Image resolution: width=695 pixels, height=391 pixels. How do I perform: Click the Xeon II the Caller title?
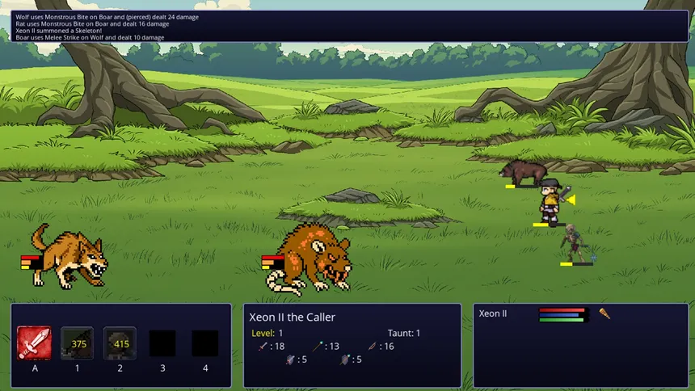[292, 317]
